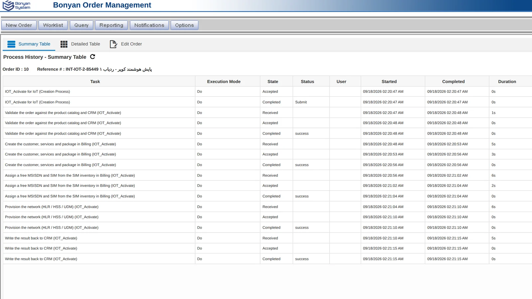Viewport: 532px width, 299px height.
Task: Open the Notifications menu
Action: [149, 25]
